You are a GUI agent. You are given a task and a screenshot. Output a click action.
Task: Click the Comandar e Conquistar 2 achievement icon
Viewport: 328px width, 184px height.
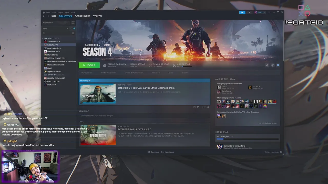pyautogui.click(x=220, y=147)
